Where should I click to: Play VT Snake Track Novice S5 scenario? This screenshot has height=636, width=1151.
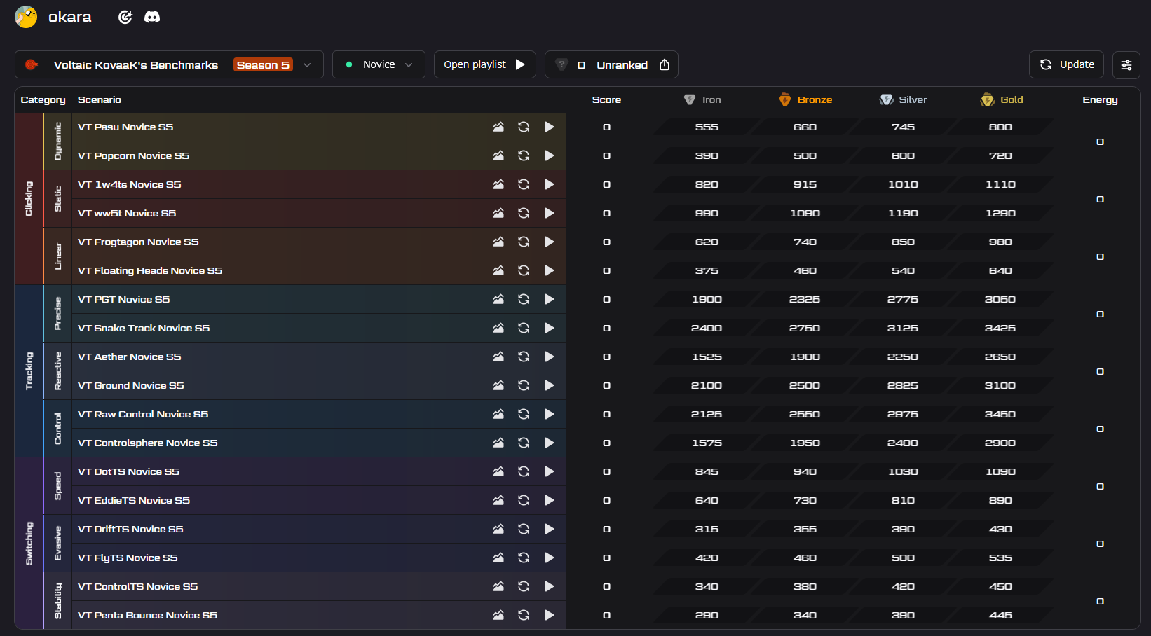click(x=550, y=328)
